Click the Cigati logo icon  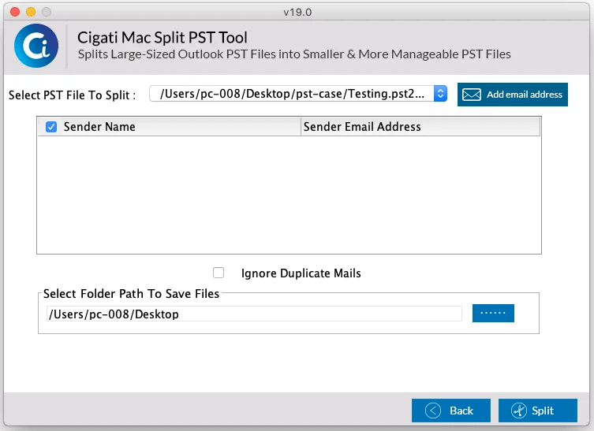[x=36, y=46]
